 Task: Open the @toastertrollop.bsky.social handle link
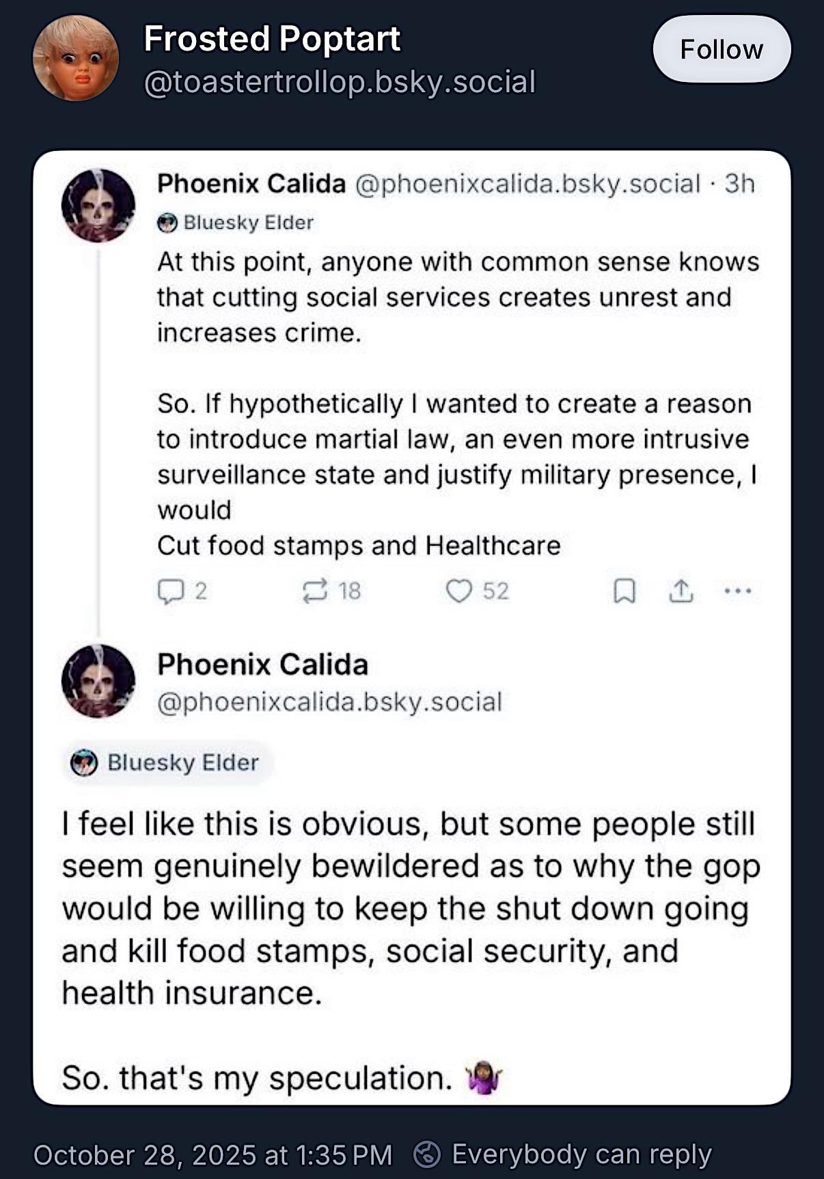(x=340, y=82)
